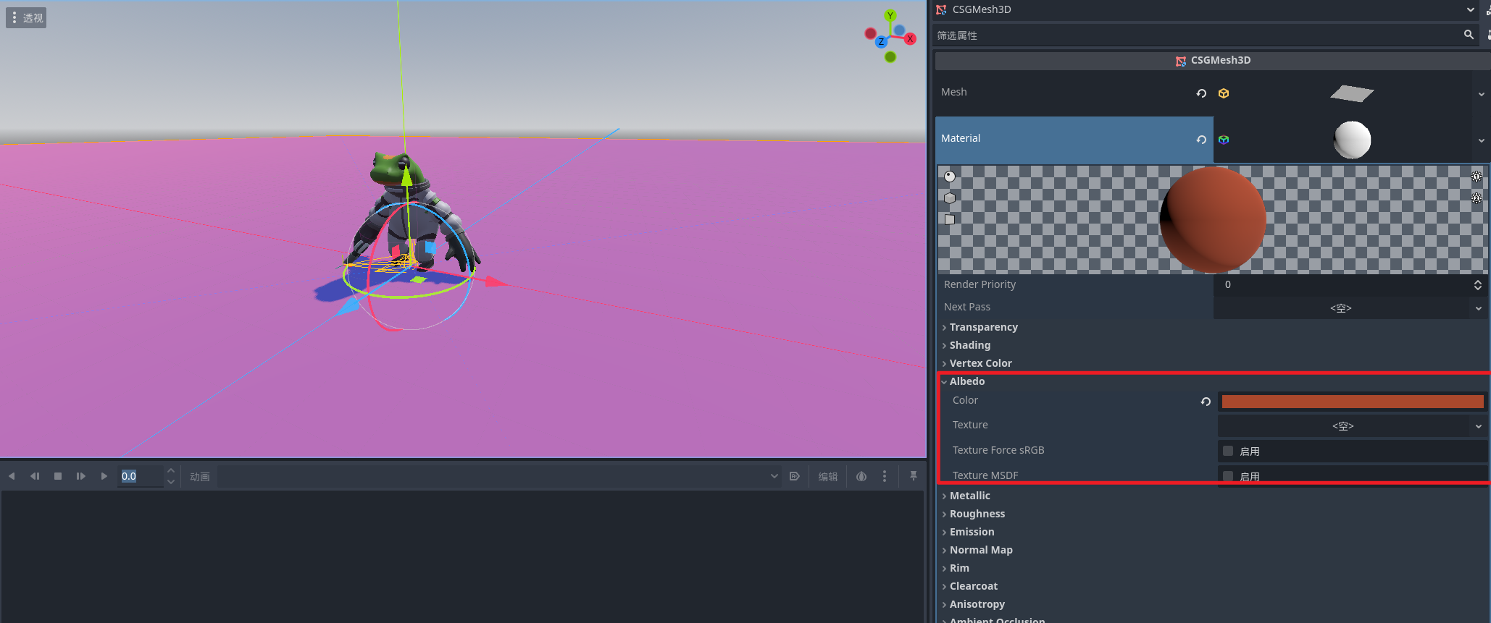Click the green Y-axis gizmo arrow
This screenshot has width=1491, height=623.
[x=406, y=176]
